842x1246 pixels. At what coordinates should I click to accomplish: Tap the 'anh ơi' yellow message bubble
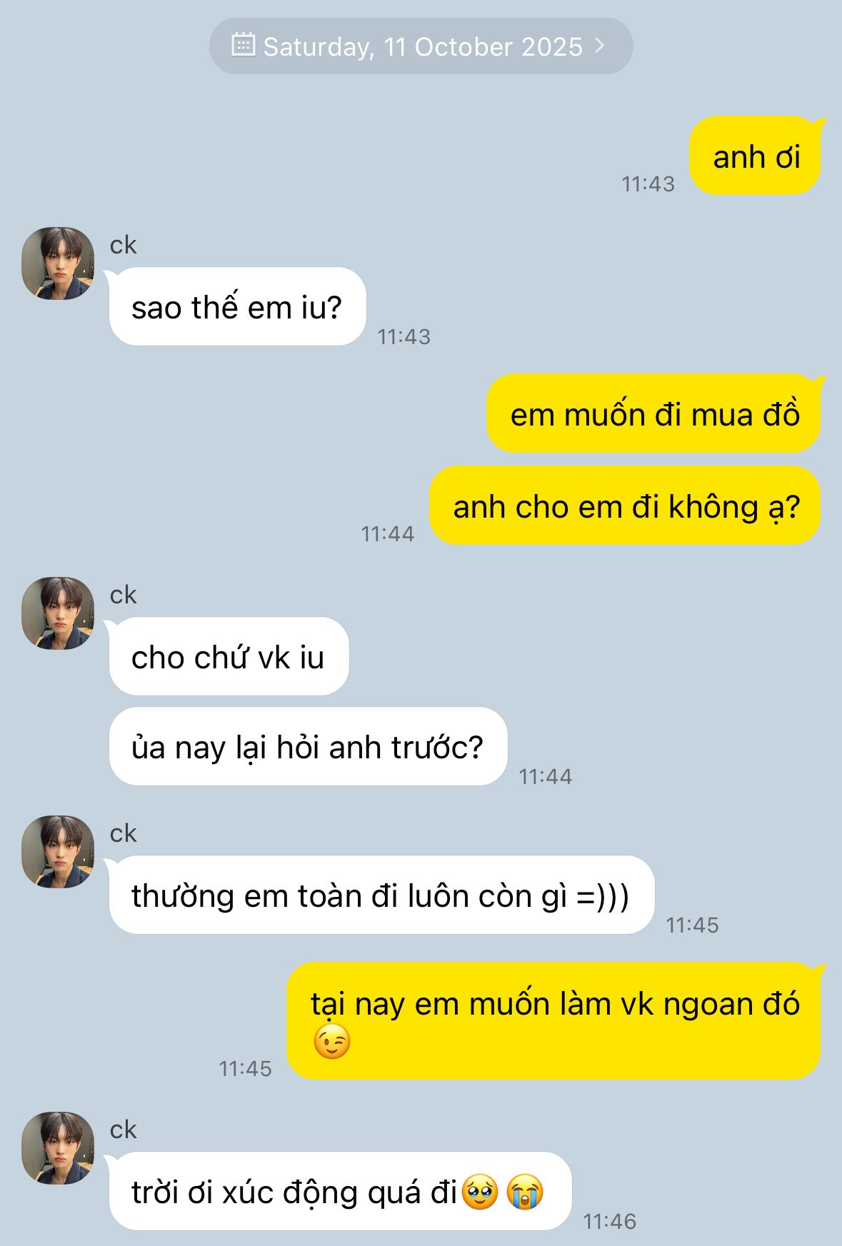pos(756,156)
